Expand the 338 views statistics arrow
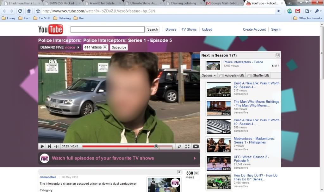The image size is (324, 192). [x=196, y=173]
